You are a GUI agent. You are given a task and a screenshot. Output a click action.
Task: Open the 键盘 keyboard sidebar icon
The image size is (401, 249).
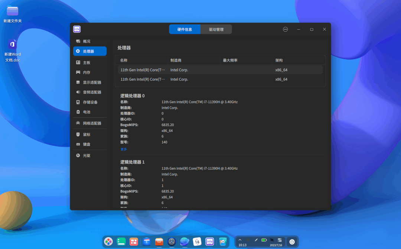tap(78, 144)
